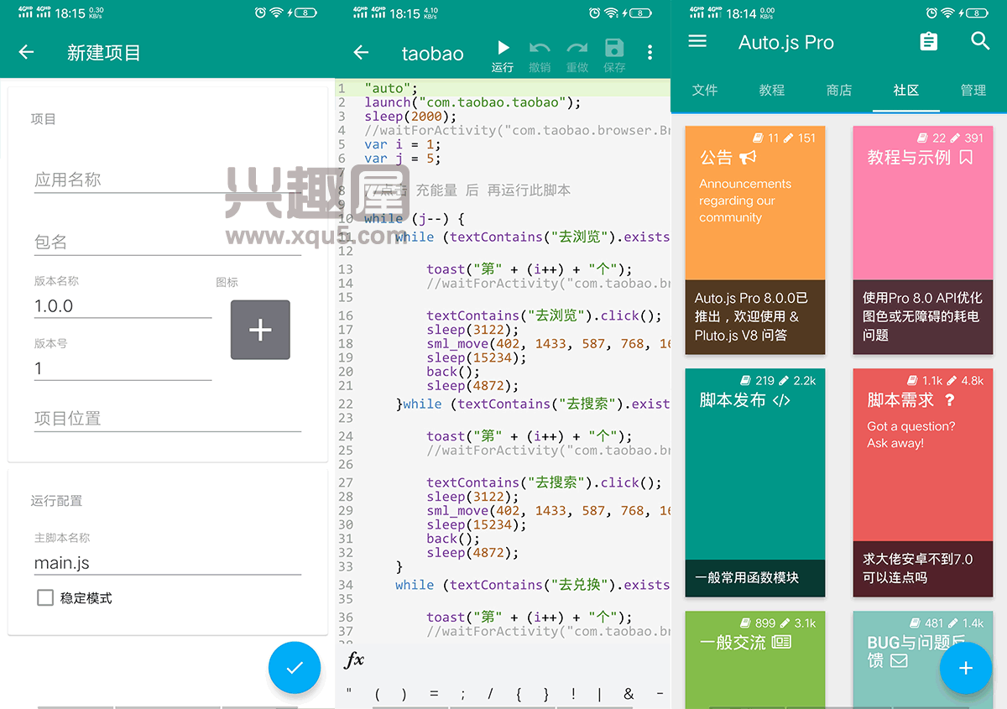Toggle the 稳定模式 checkbox
Image resolution: width=1007 pixels, height=709 pixels.
(x=45, y=598)
